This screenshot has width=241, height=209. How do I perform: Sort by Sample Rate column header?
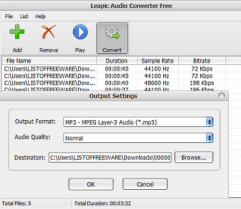[x=158, y=61]
